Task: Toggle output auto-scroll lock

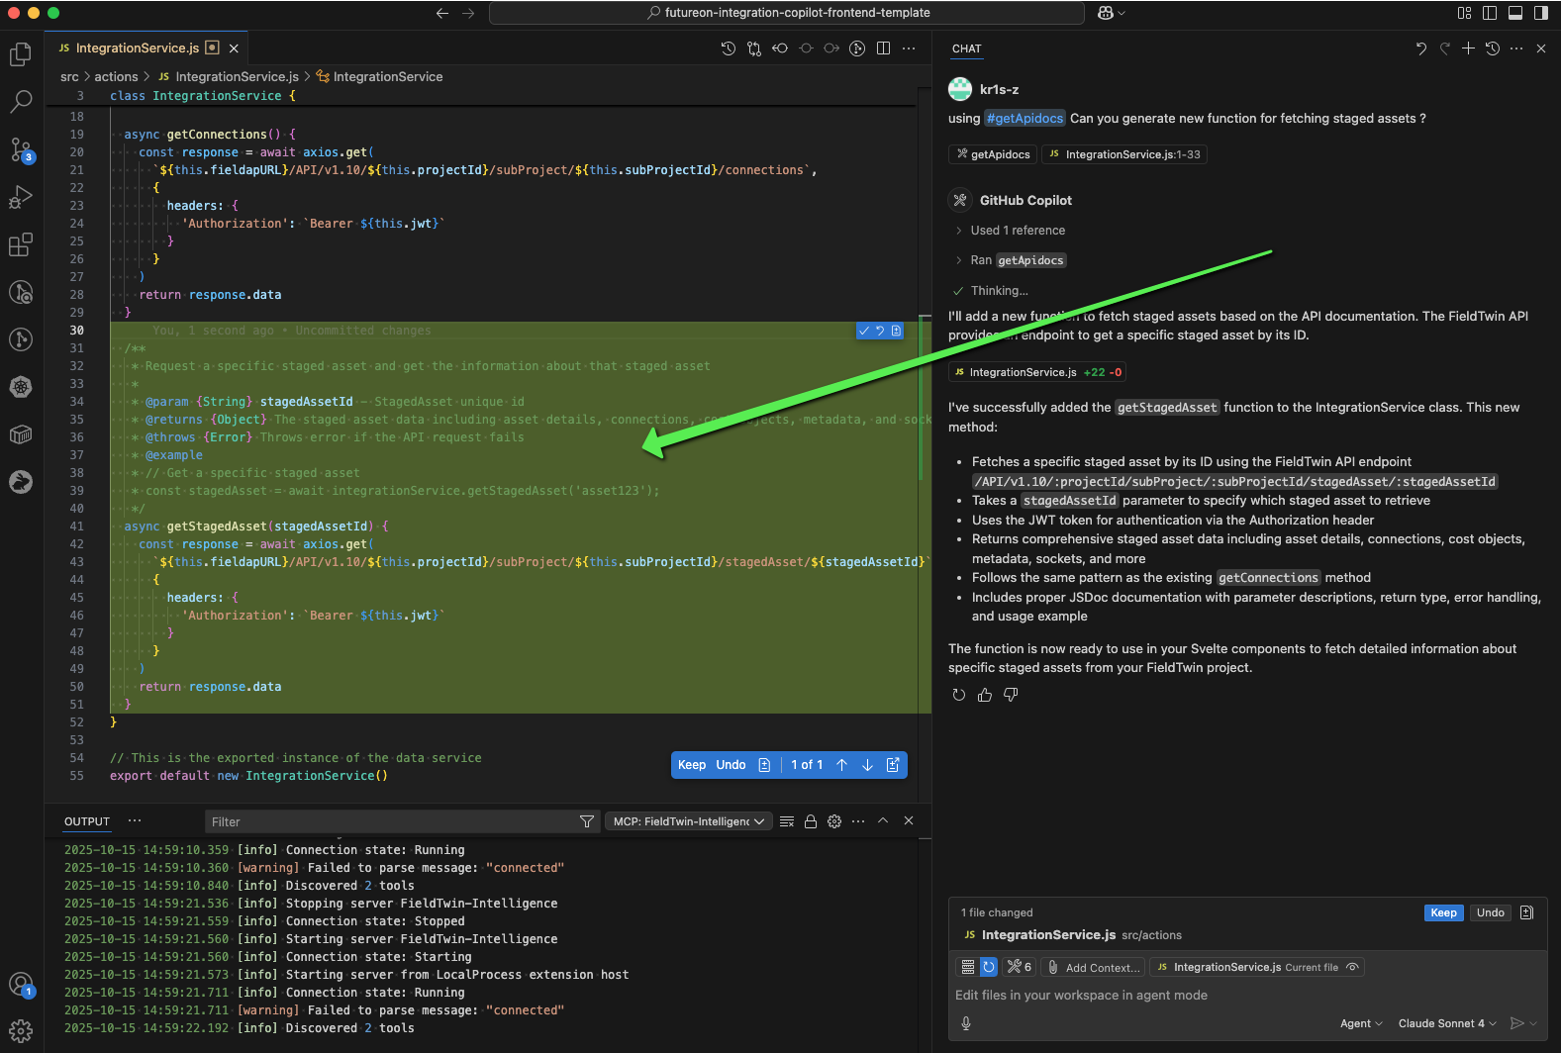Action: [811, 821]
